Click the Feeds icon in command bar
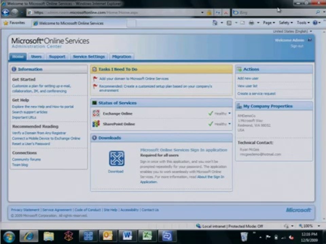The height and width of the screenshot is (244, 326). [229, 23]
